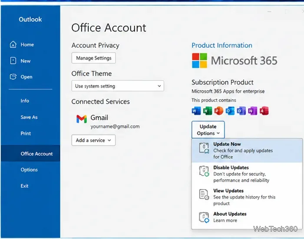Expand the Add a service dropdown

click(93, 140)
